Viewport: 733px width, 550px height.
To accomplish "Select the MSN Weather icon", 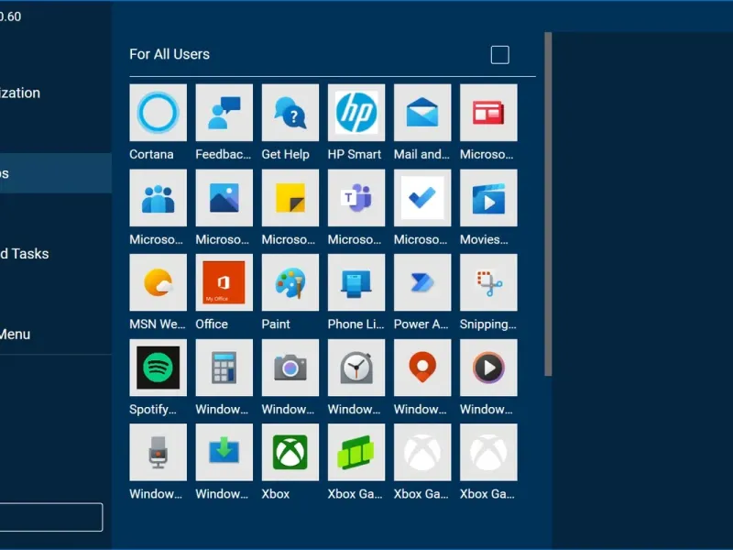I will click(158, 282).
